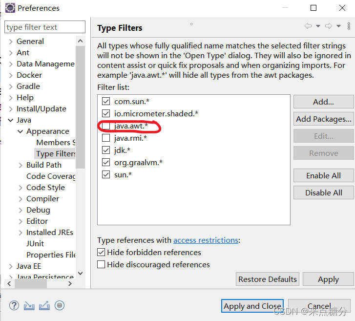
Task: Expand the Docker tree node
Action: pyautogui.click(x=11, y=75)
